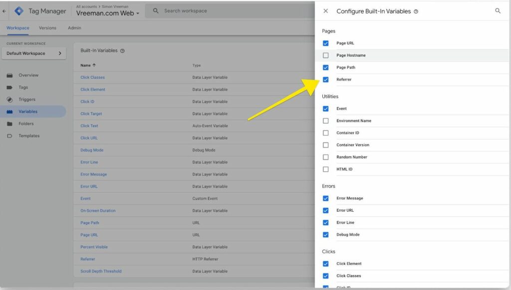Click the Folders icon in sidebar
Screen dimensions: 511x290
pos(9,124)
